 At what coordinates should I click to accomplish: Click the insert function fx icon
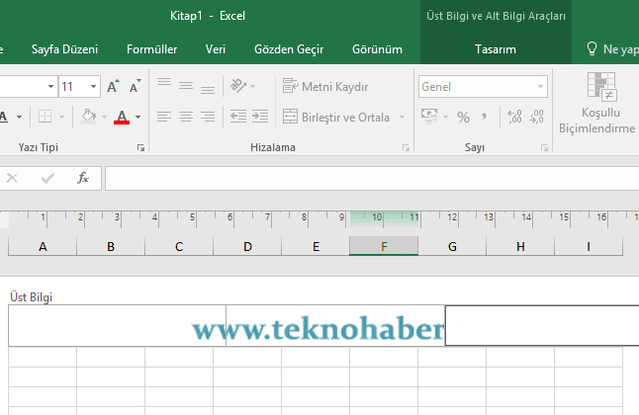pos(83,178)
